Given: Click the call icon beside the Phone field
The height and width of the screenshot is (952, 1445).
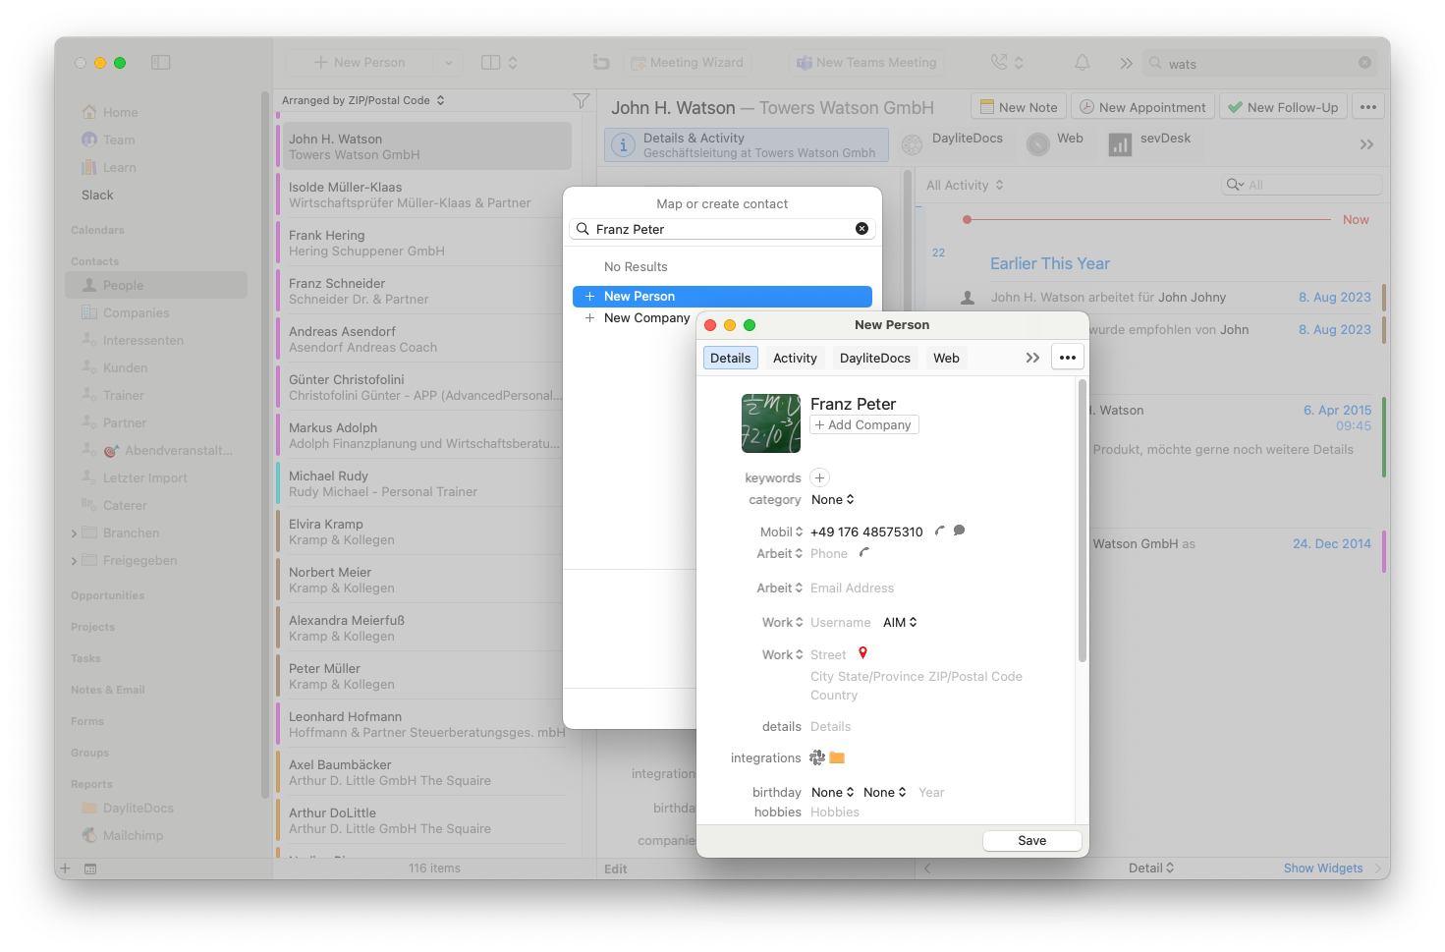Looking at the screenshot, I should [864, 553].
